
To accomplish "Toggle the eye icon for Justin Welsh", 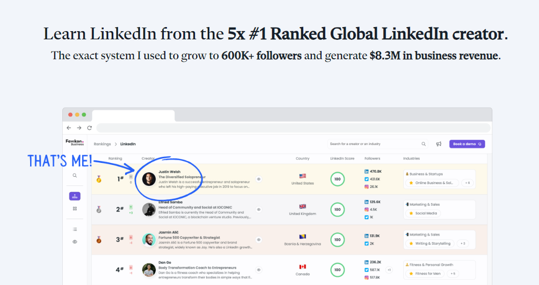I will pos(259,179).
